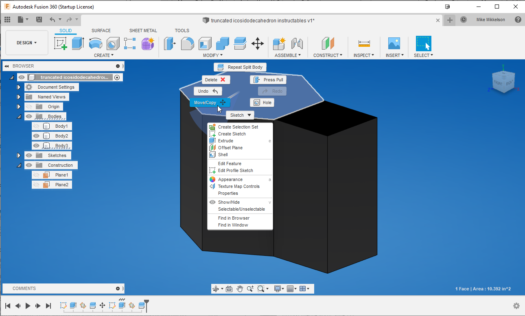Click the Undo button in the marquee menu
This screenshot has height=316, width=525.
pos(208,91)
